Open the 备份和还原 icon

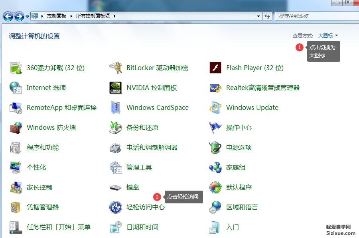116,127
